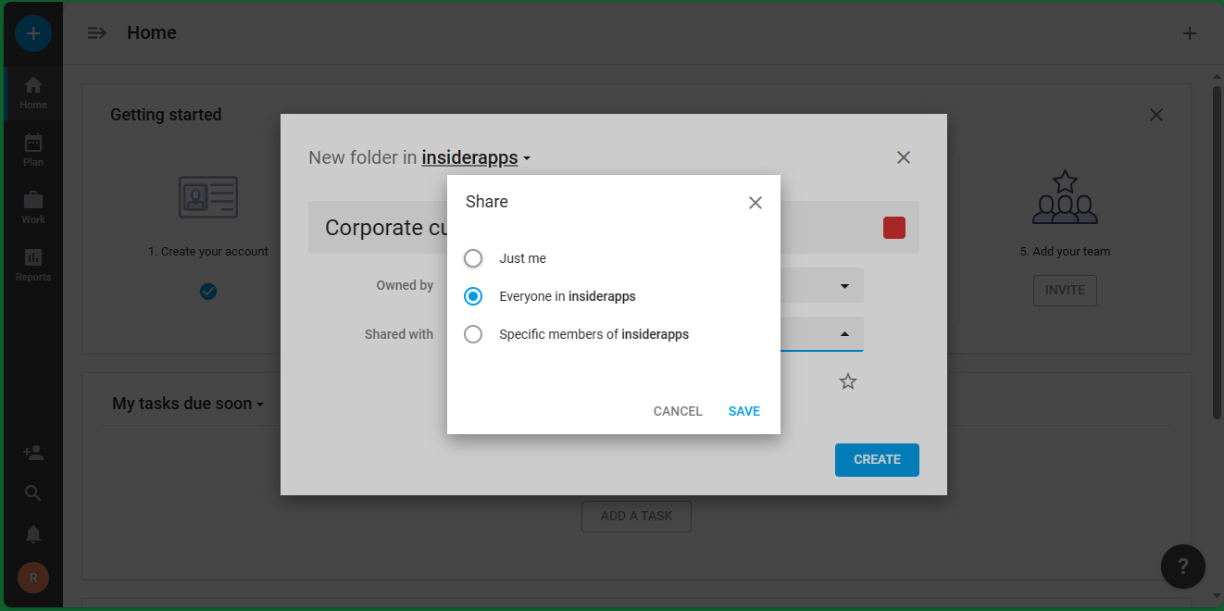Save the share settings

(x=743, y=411)
